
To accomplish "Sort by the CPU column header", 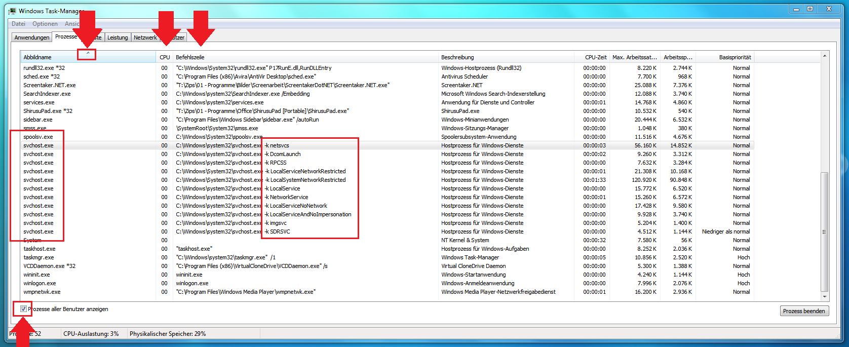I will pyautogui.click(x=165, y=57).
